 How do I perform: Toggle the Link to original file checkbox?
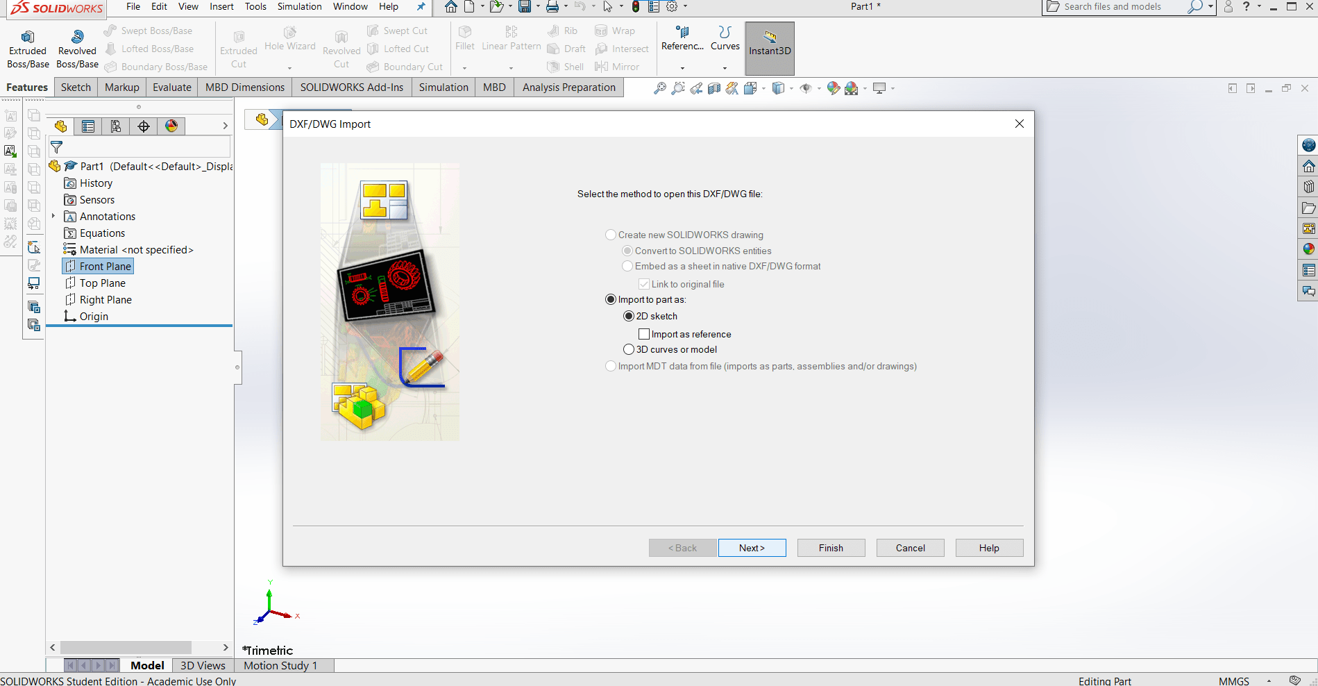(644, 284)
